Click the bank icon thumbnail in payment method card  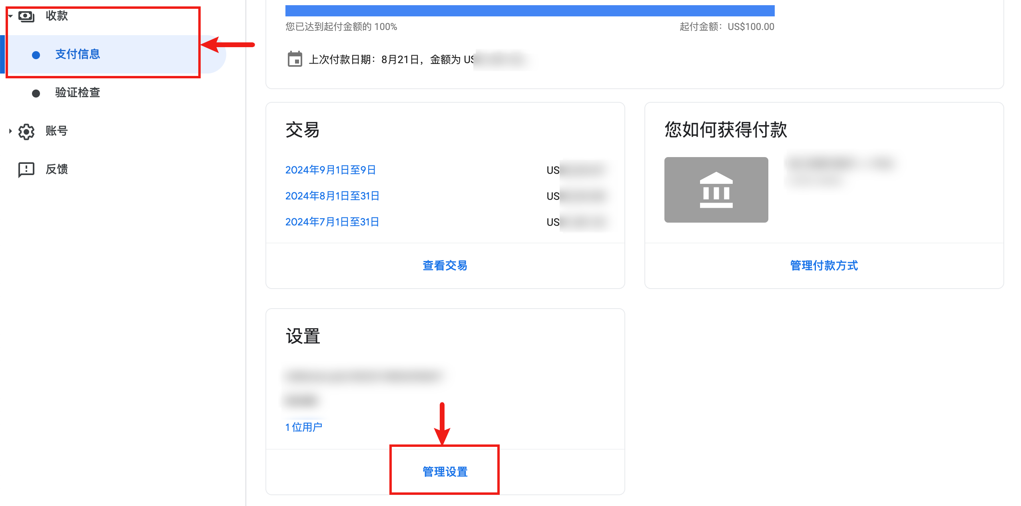(x=716, y=190)
